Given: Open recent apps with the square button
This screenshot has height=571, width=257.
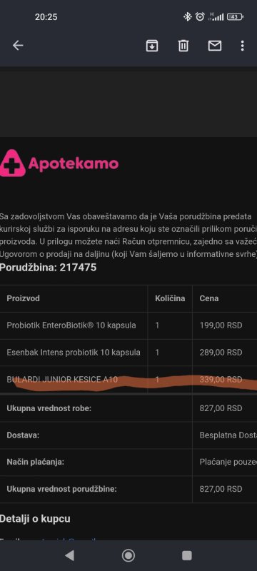Looking at the screenshot, I should [187, 555].
